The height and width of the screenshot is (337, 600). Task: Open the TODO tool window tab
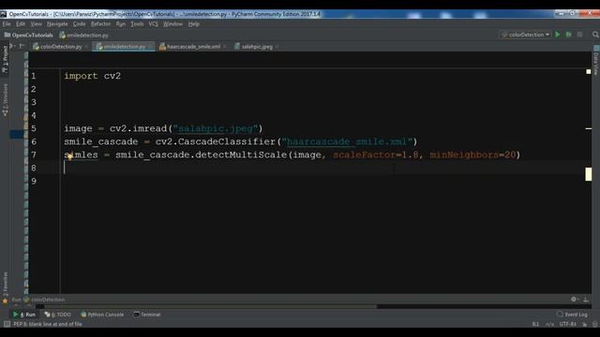coord(58,315)
